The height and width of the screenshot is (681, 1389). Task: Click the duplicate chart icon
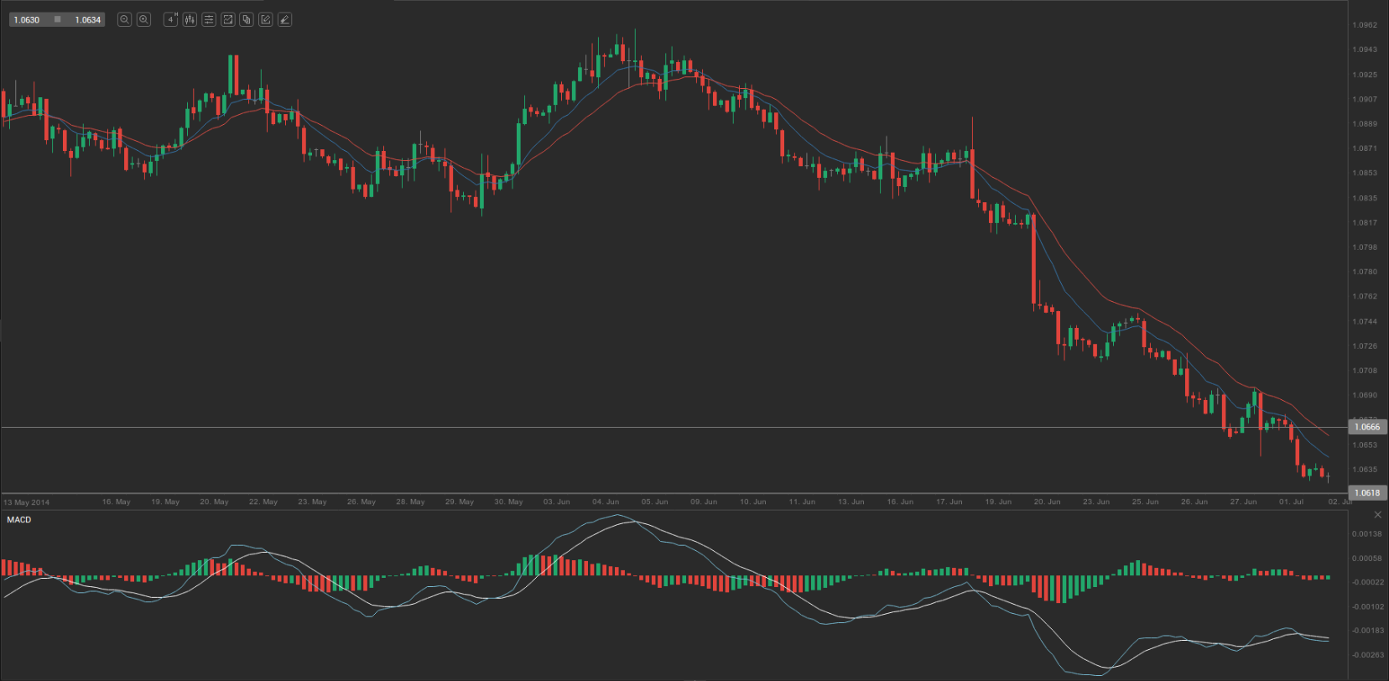[247, 19]
